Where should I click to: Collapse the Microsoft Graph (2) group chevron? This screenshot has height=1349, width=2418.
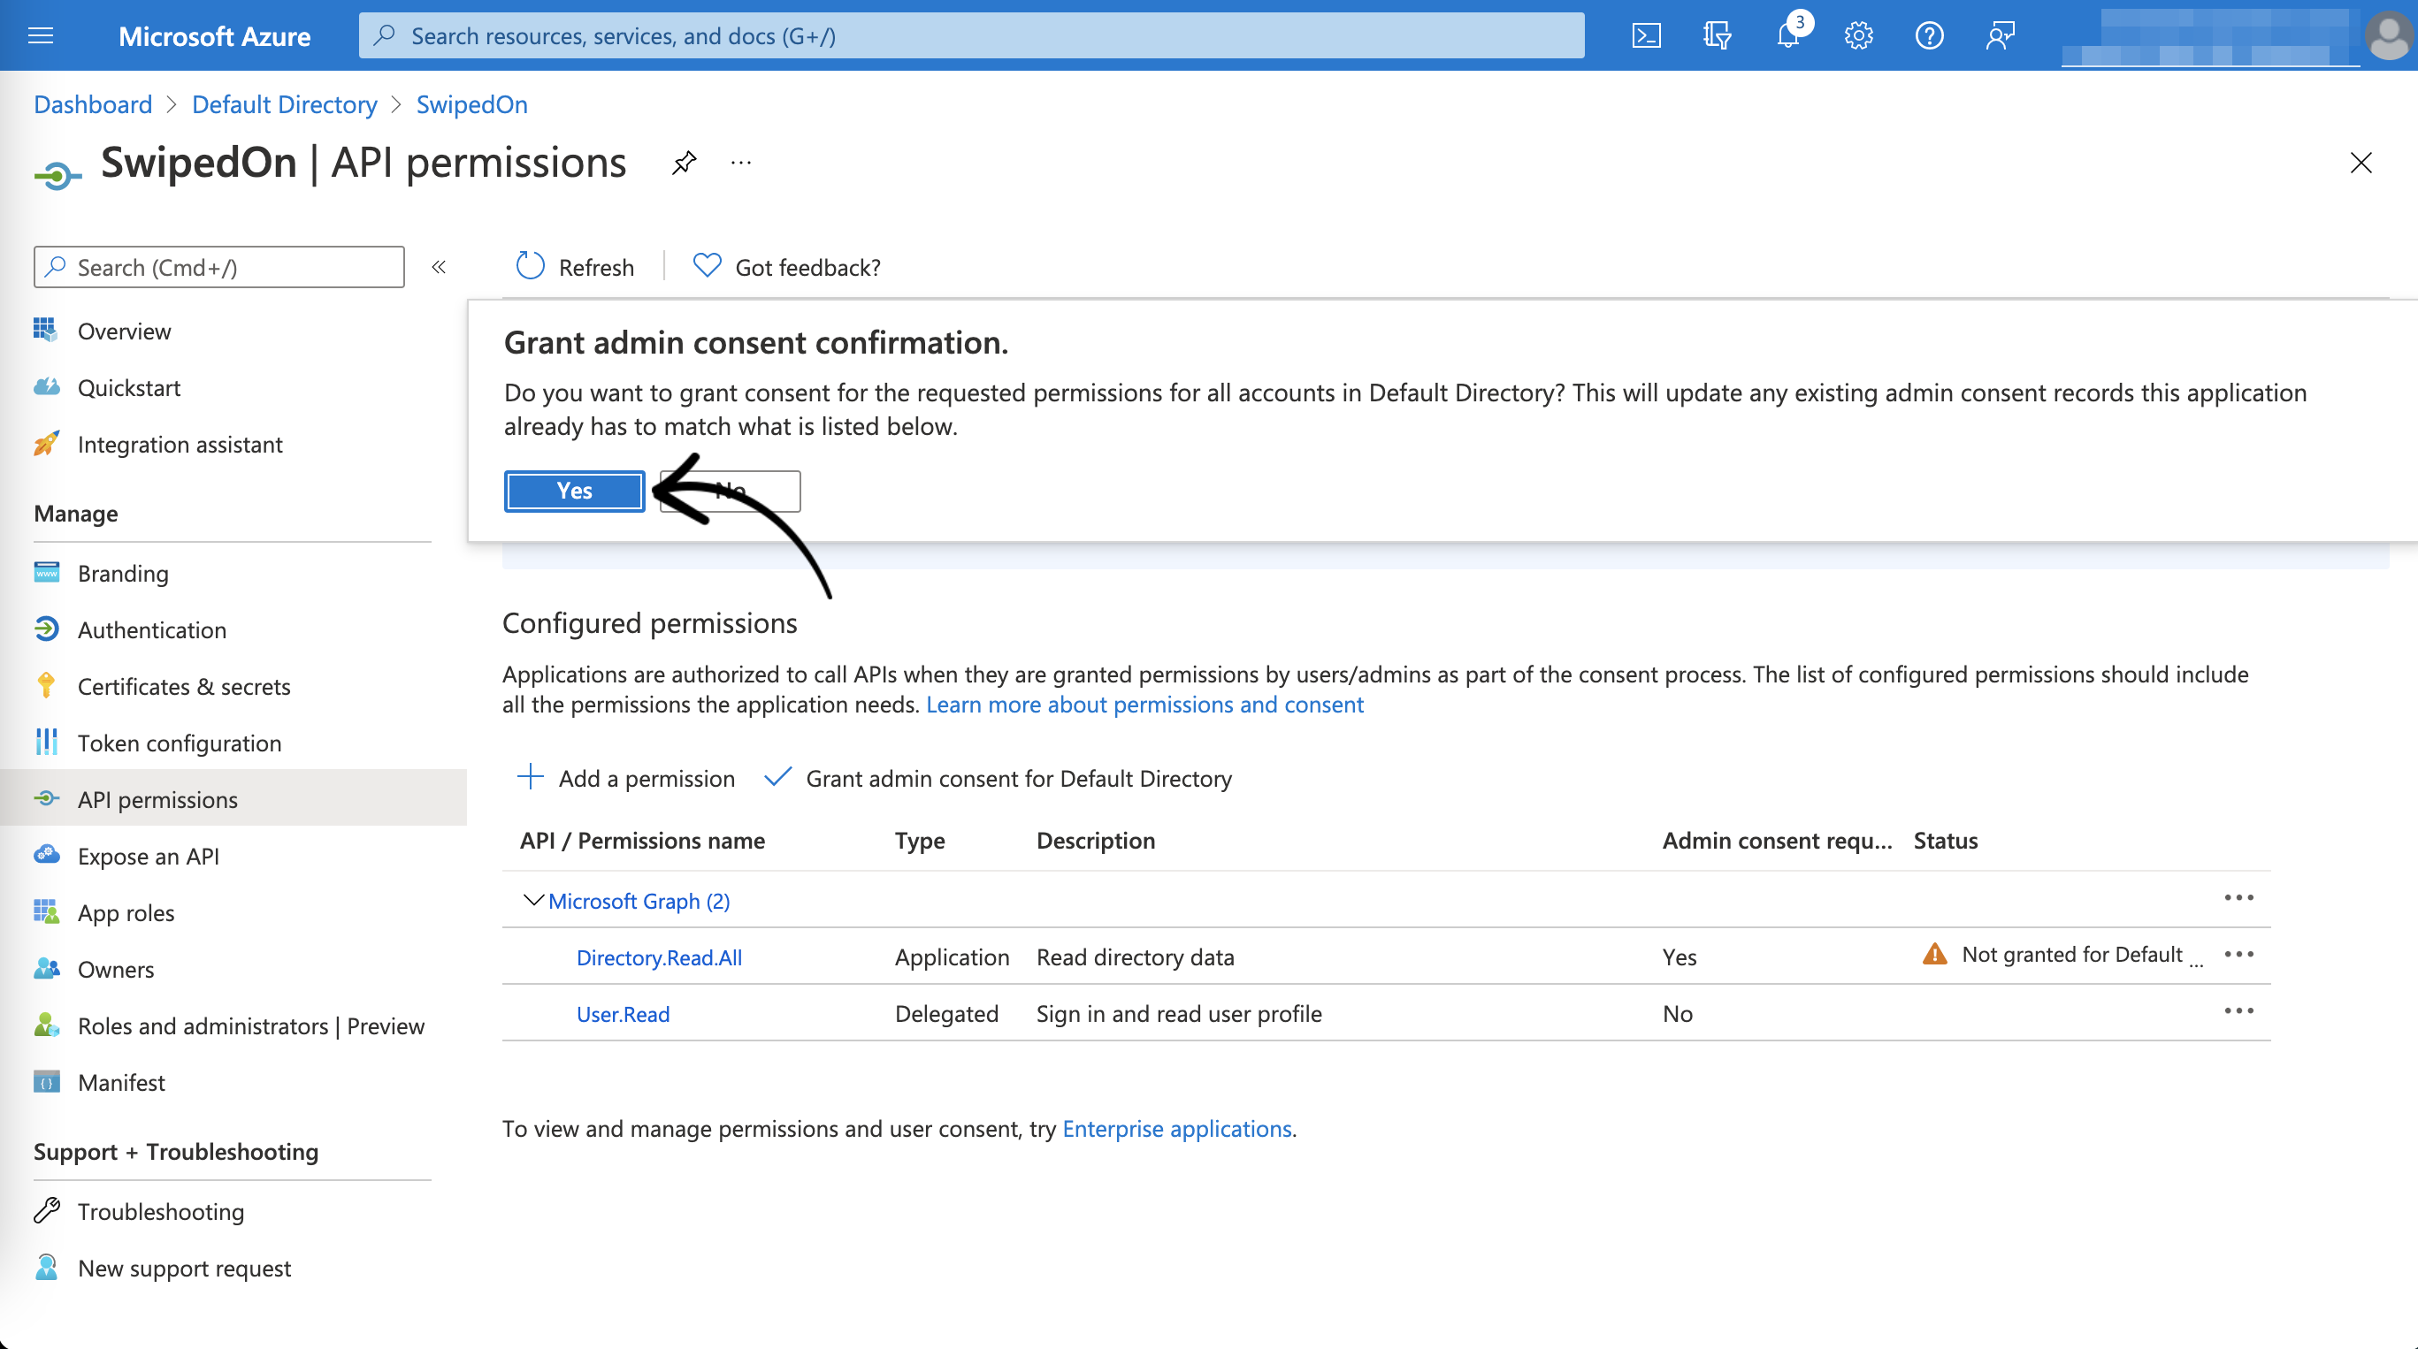[533, 901]
